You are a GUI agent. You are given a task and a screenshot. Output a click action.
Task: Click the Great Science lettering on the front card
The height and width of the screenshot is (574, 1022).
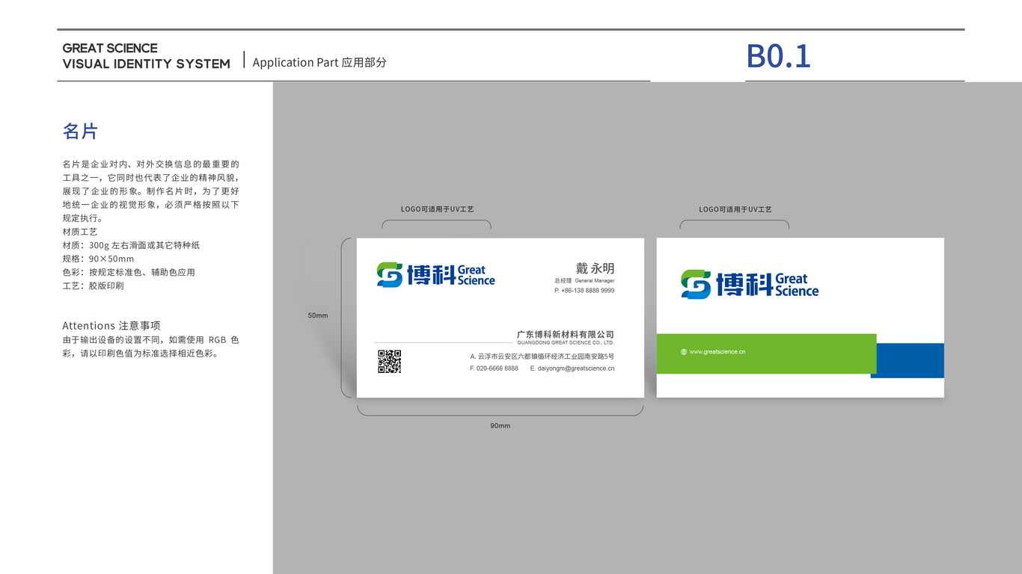click(476, 275)
